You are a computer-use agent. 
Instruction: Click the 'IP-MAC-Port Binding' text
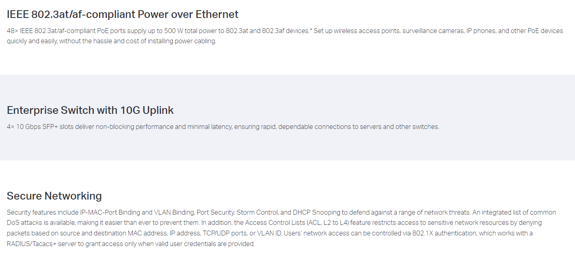click(106, 213)
